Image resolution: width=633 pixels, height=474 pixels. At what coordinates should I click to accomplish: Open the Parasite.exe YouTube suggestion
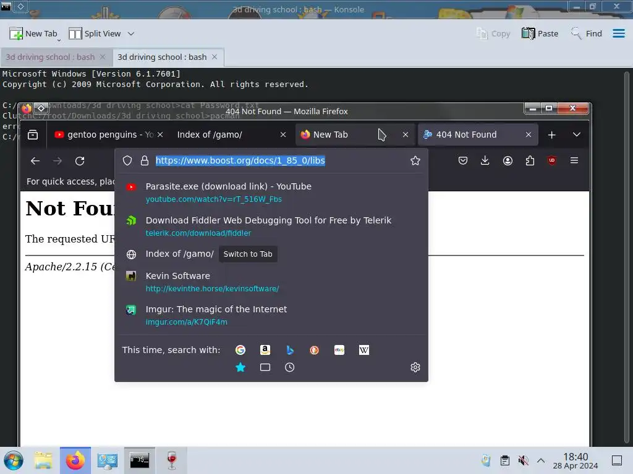pyautogui.click(x=271, y=193)
